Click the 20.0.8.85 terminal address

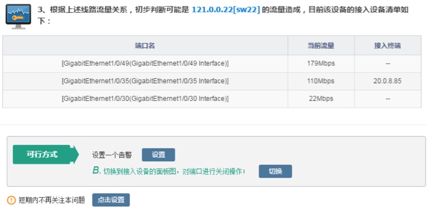(387, 81)
